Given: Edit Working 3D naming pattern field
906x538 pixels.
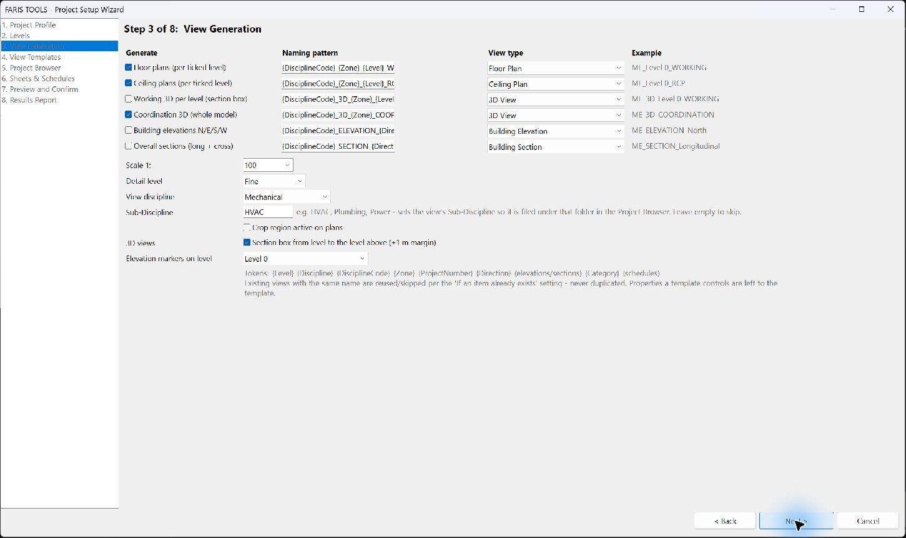Looking at the screenshot, I should tap(338, 99).
